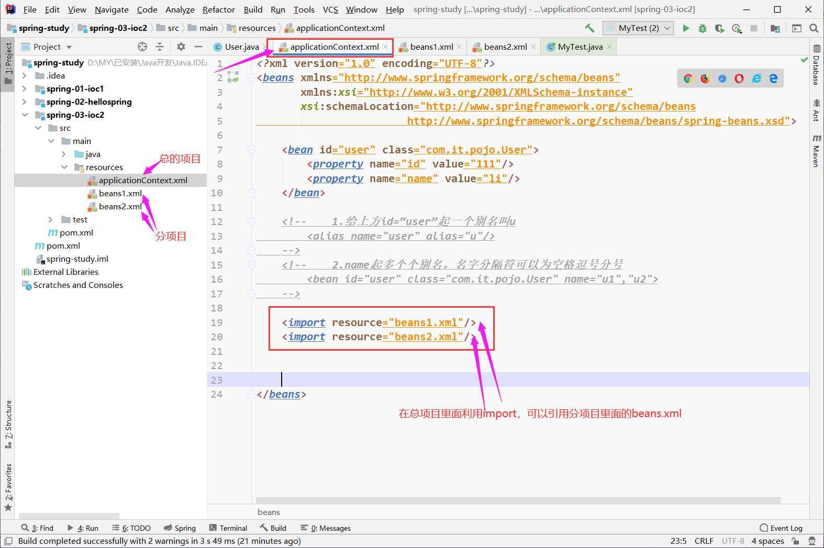Open in Chrome browser icon
The height and width of the screenshot is (548, 824).
(x=688, y=79)
